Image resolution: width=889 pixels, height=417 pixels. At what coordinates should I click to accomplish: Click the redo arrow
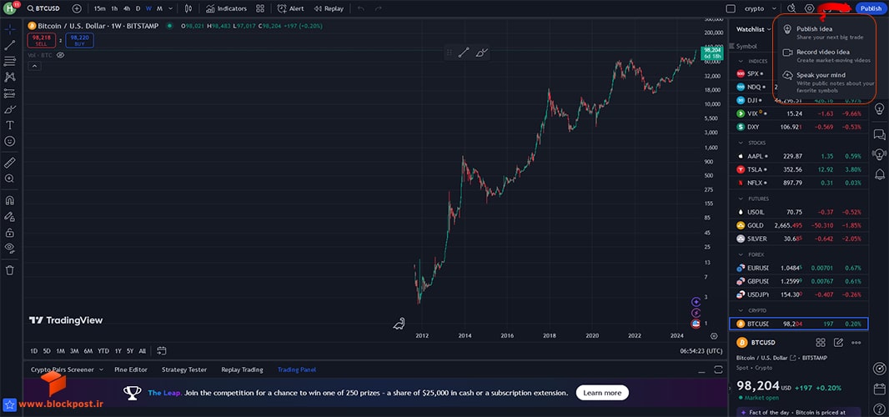378,8
